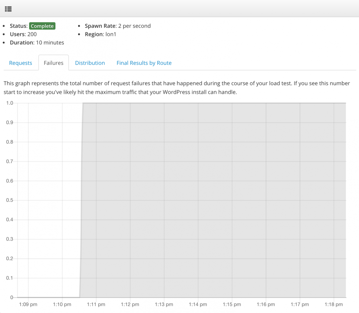Click the Spawn Rate: 2 per second entry
The image size is (359, 313).
[x=118, y=26]
